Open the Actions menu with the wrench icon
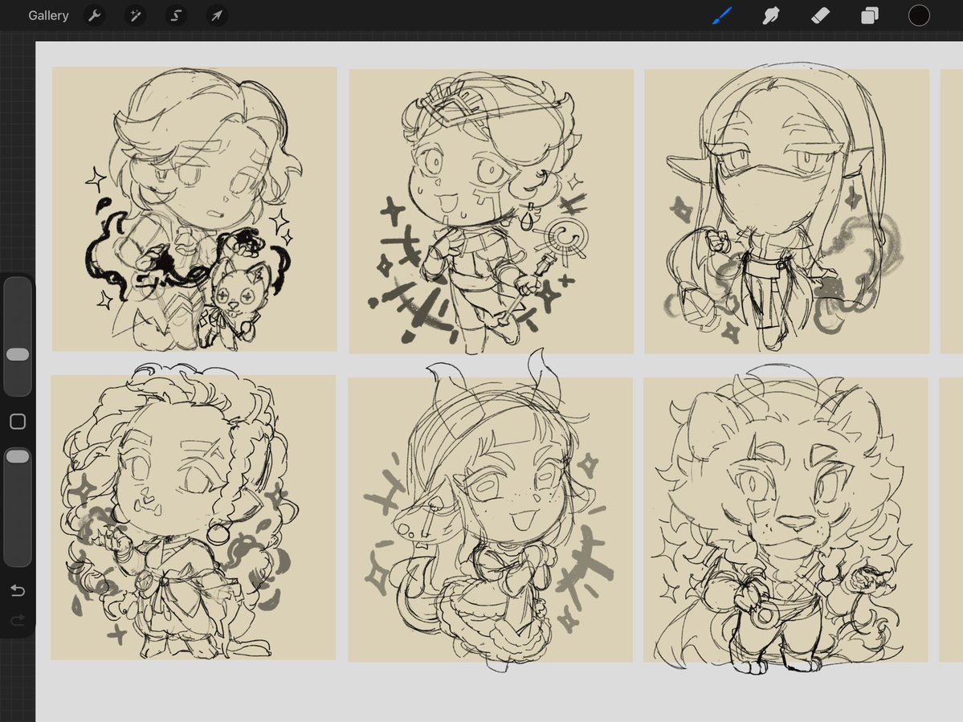 click(x=94, y=15)
